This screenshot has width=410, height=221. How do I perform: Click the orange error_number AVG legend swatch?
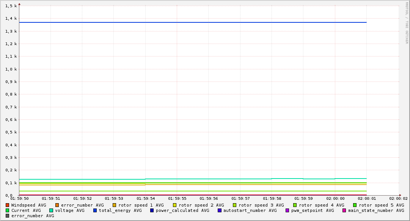click(x=57, y=205)
